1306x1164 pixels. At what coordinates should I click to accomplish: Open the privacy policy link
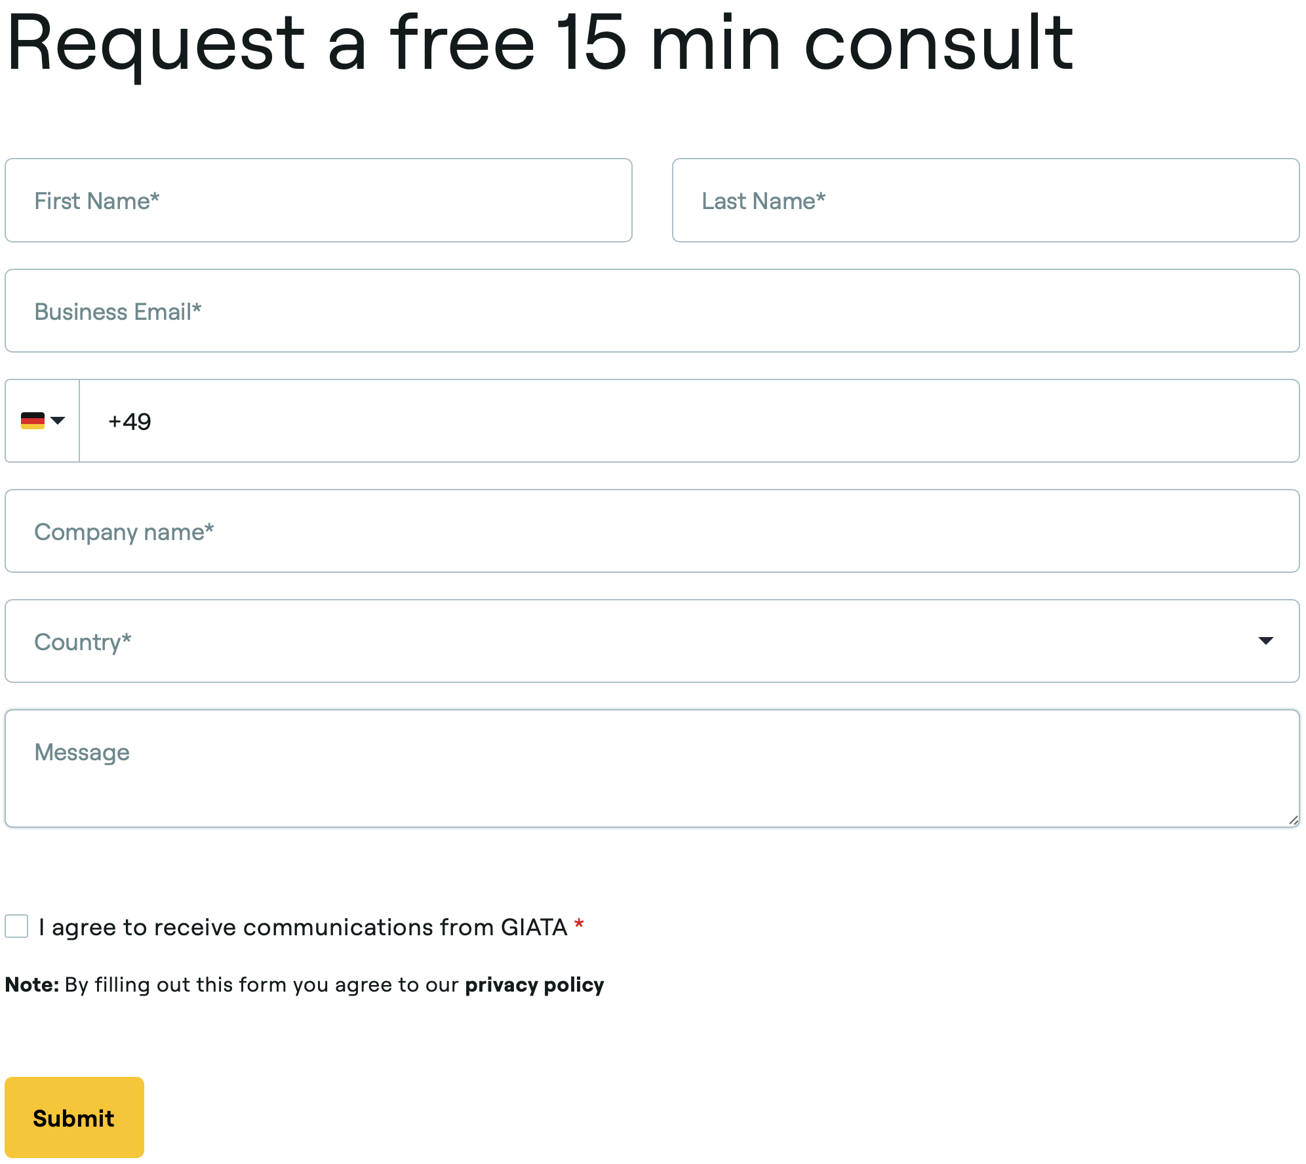534,985
